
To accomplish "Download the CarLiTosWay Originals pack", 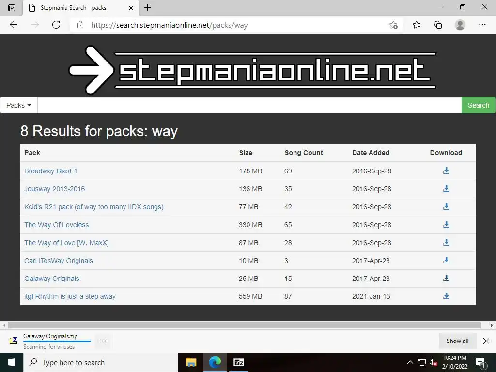I will coord(446,260).
